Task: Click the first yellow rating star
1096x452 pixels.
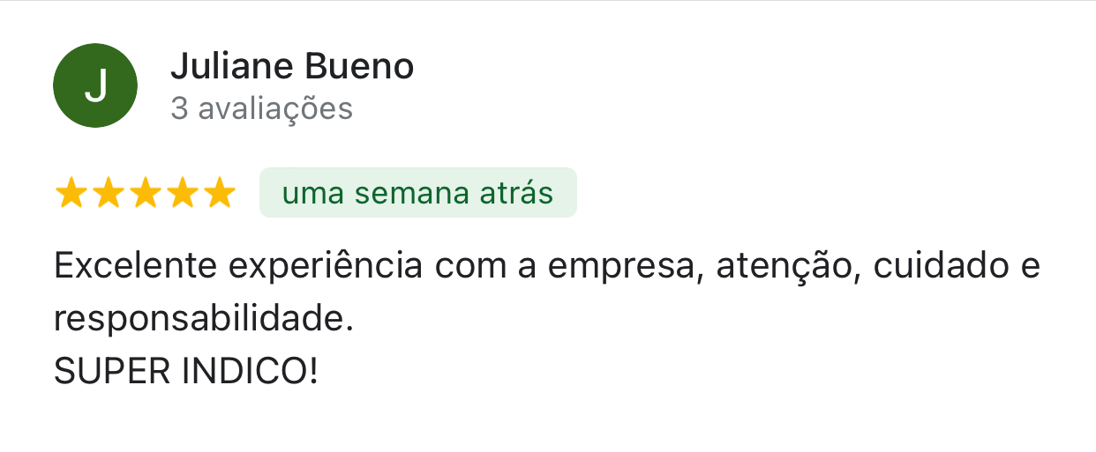Action: pyautogui.click(x=70, y=193)
